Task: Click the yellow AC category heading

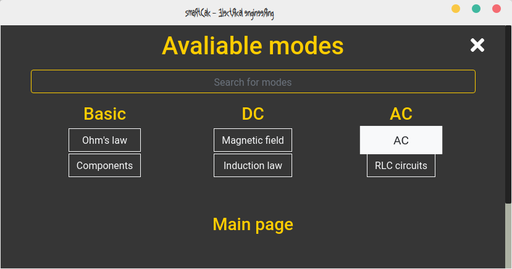Action: click(x=401, y=114)
